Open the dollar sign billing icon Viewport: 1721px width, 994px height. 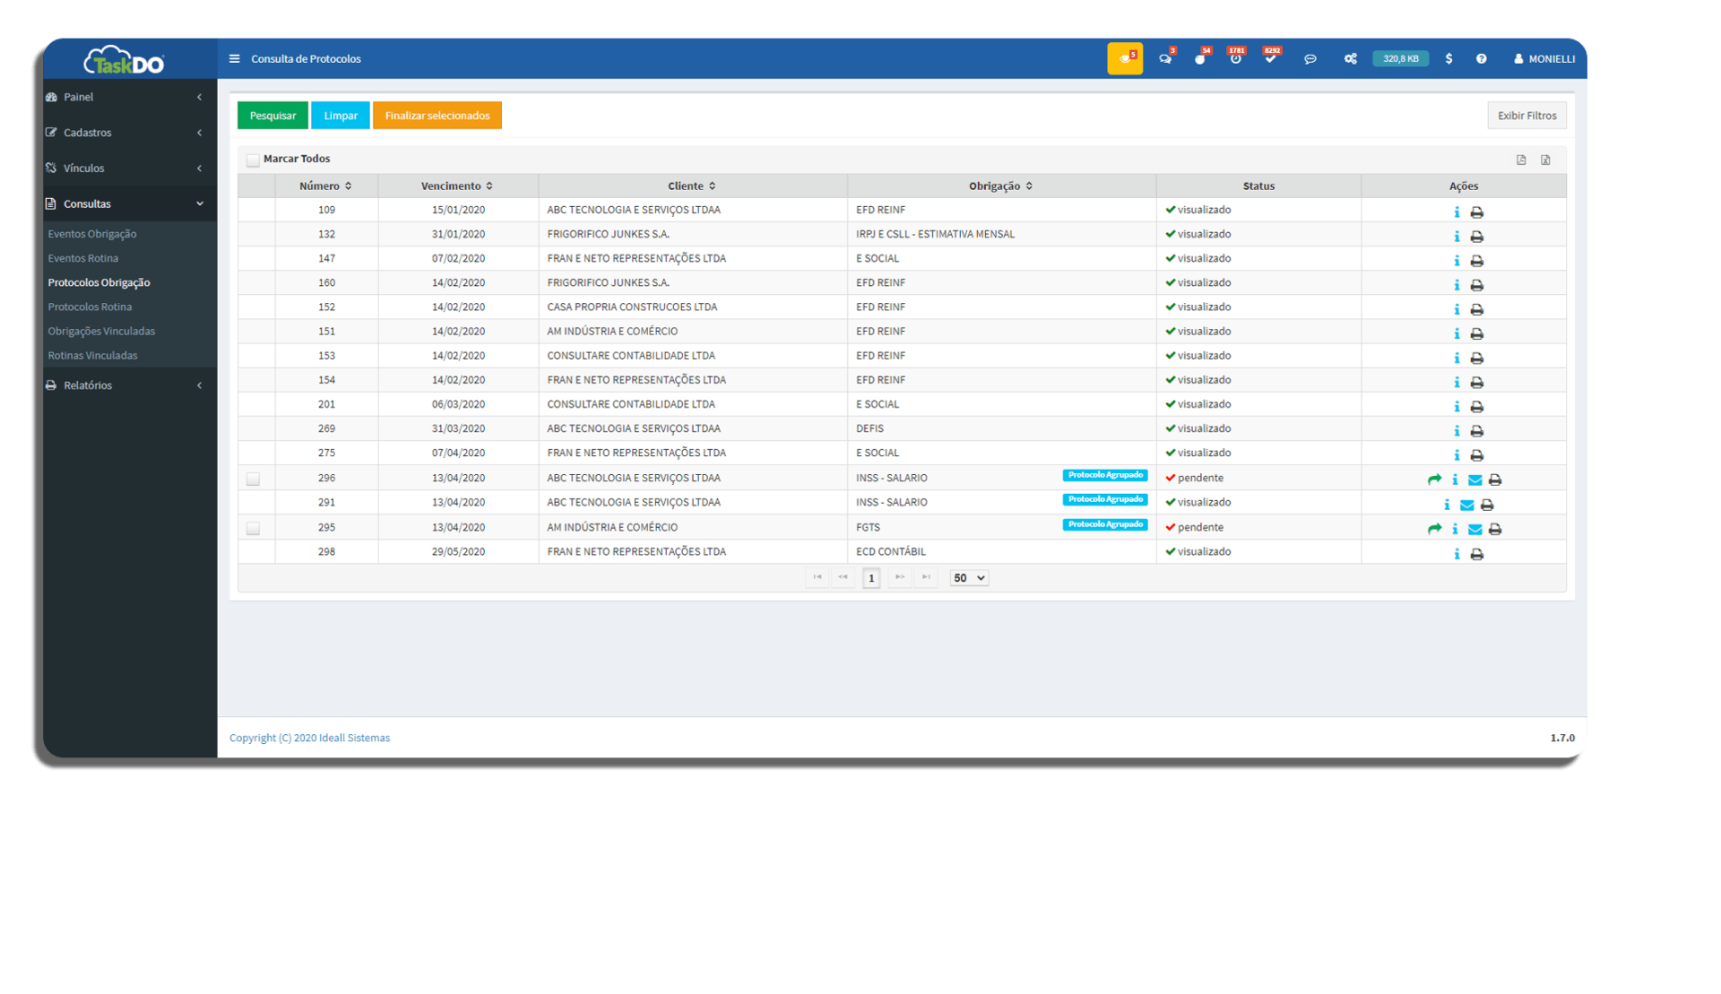[1449, 59]
